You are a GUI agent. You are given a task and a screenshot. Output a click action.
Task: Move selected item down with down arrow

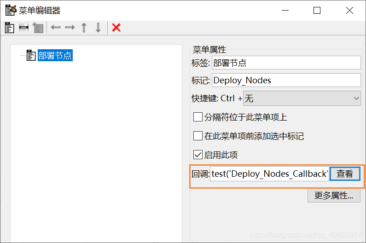(x=98, y=28)
